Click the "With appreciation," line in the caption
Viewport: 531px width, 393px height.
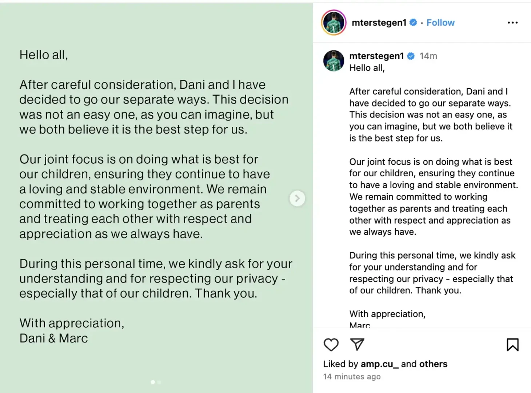[x=387, y=314]
